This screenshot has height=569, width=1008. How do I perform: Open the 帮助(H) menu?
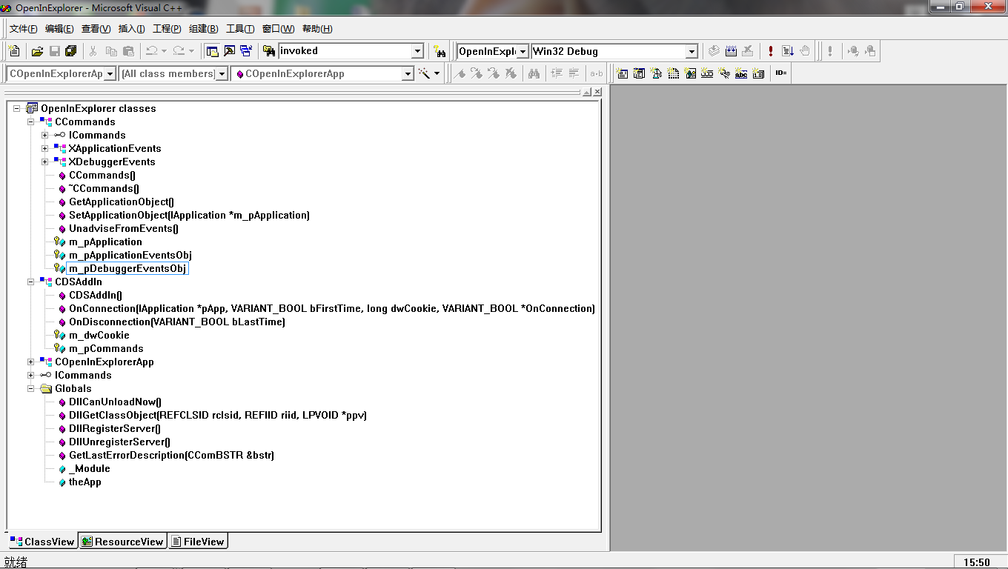click(x=317, y=29)
